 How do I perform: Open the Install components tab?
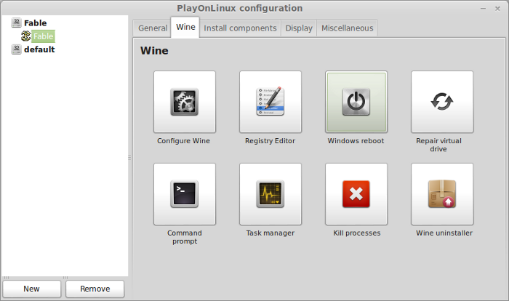[240, 28]
